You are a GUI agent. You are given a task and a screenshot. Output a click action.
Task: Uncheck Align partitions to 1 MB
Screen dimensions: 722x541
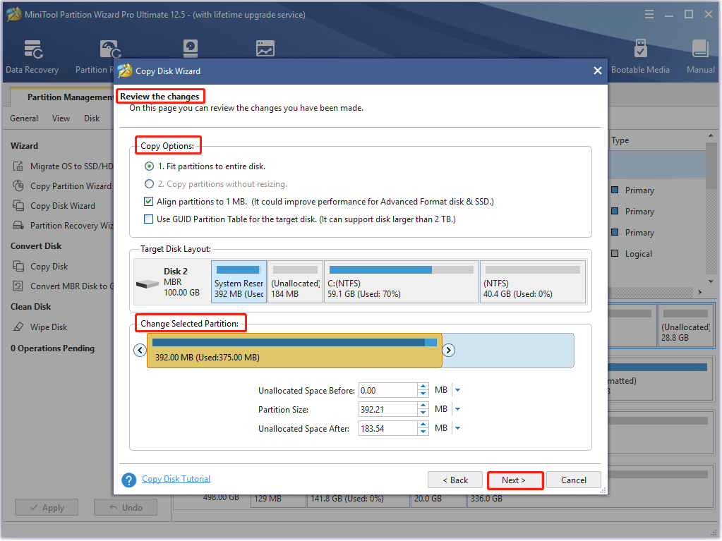[148, 202]
